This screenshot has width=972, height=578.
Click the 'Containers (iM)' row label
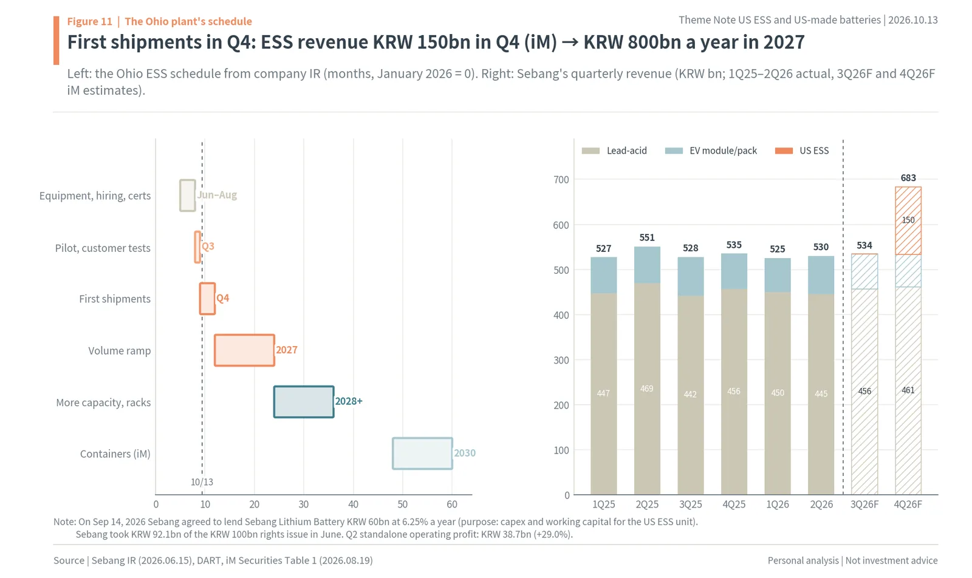coord(115,454)
